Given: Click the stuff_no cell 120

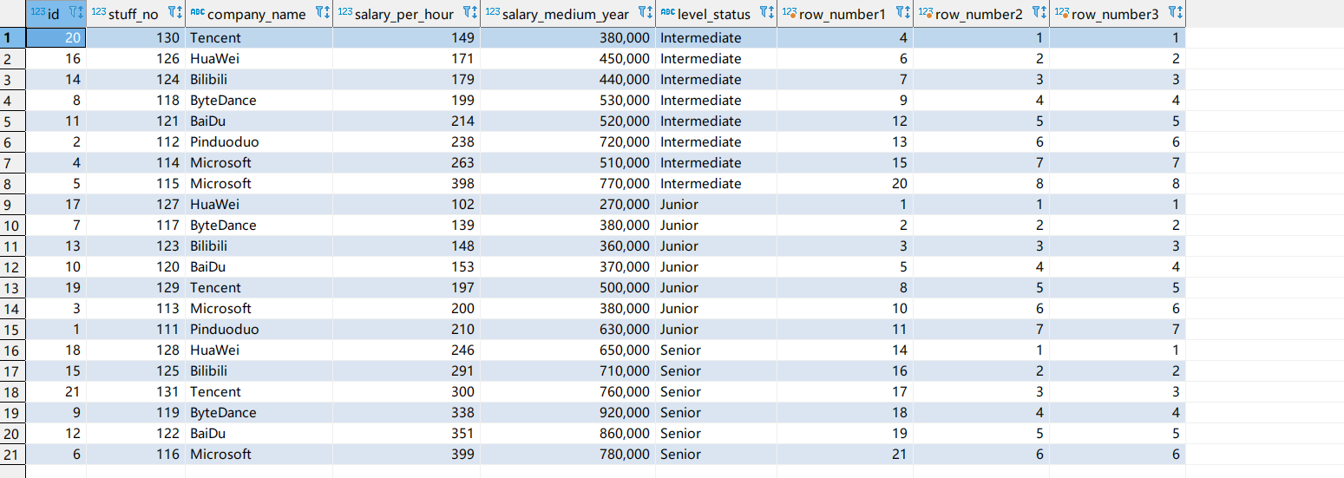Looking at the screenshot, I should 135,266.
